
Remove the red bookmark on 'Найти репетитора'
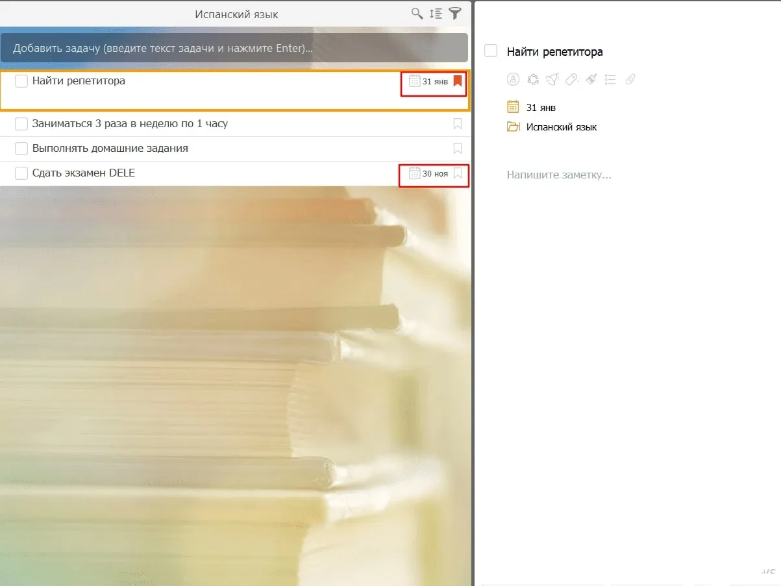458,81
